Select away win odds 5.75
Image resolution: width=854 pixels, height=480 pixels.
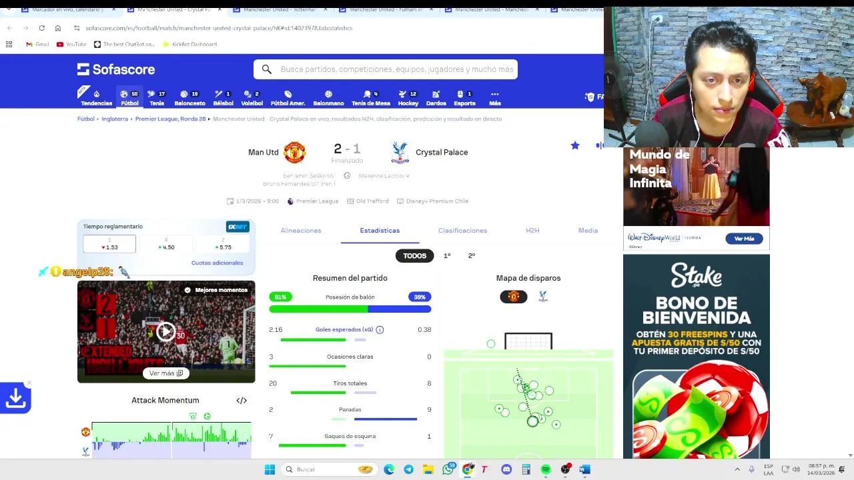tap(223, 244)
